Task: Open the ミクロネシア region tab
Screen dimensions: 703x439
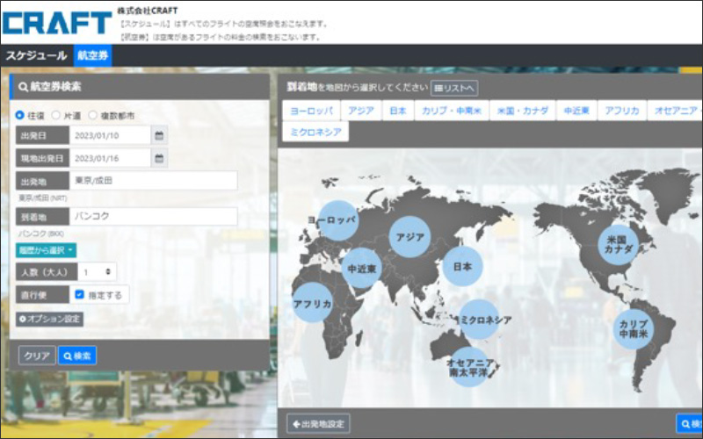Action: click(315, 132)
